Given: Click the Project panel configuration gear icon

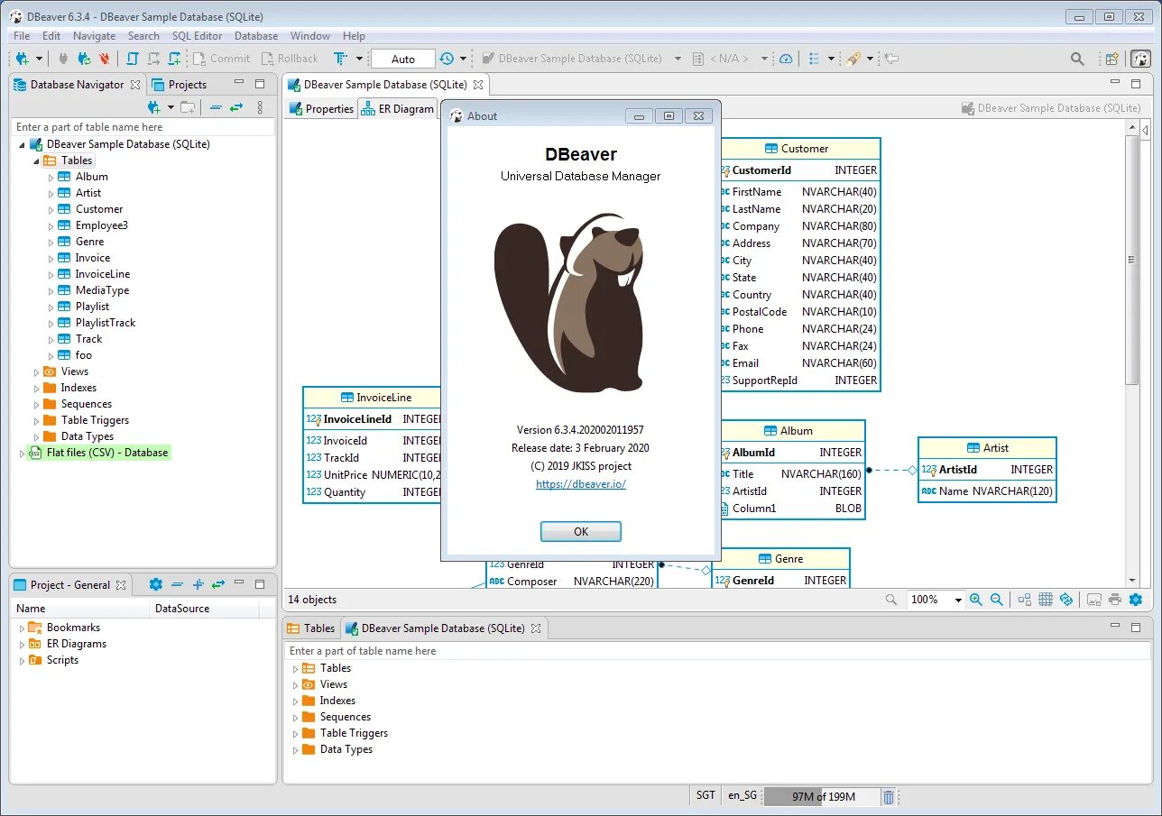Looking at the screenshot, I should [x=156, y=584].
